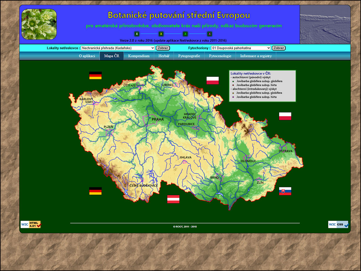Image resolution: width=361 pixels, height=271 pixels.
Task: Click the W3C CSS validation badge
Action: point(338,225)
